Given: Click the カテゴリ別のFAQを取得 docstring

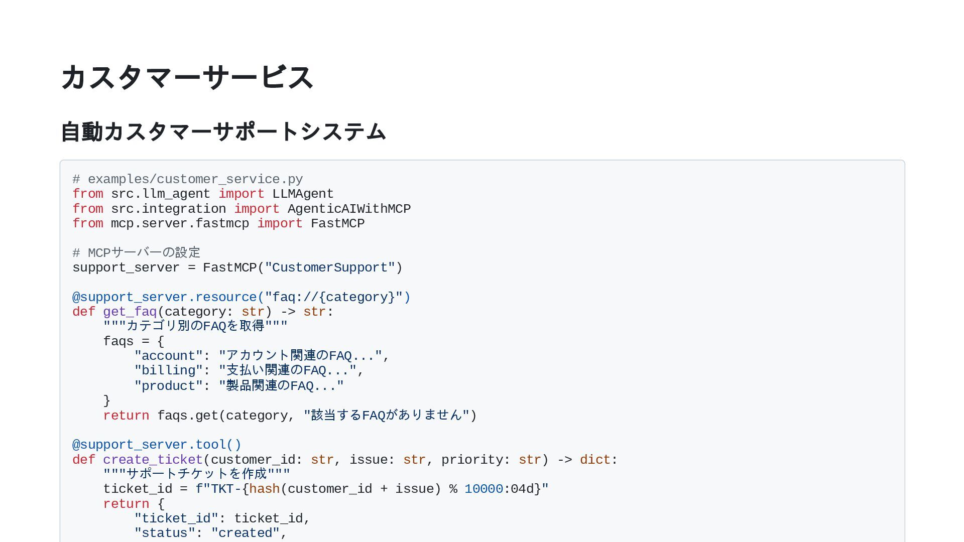Looking at the screenshot, I should (x=195, y=326).
